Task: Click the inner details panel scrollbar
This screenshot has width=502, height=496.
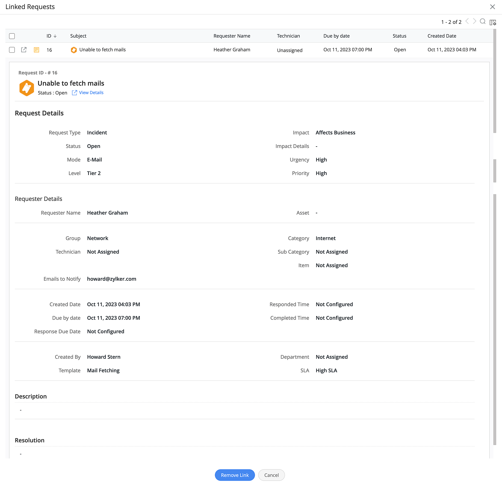Action: (x=494, y=312)
